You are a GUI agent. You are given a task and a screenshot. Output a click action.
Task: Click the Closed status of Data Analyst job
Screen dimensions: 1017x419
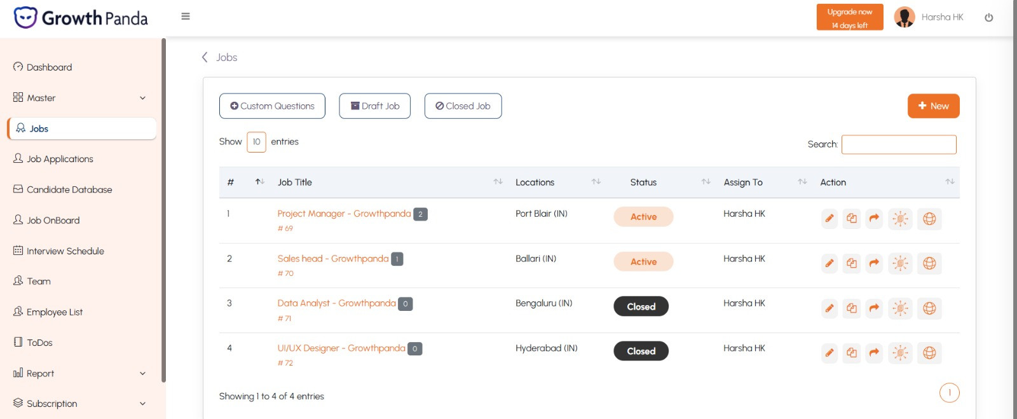[641, 306]
